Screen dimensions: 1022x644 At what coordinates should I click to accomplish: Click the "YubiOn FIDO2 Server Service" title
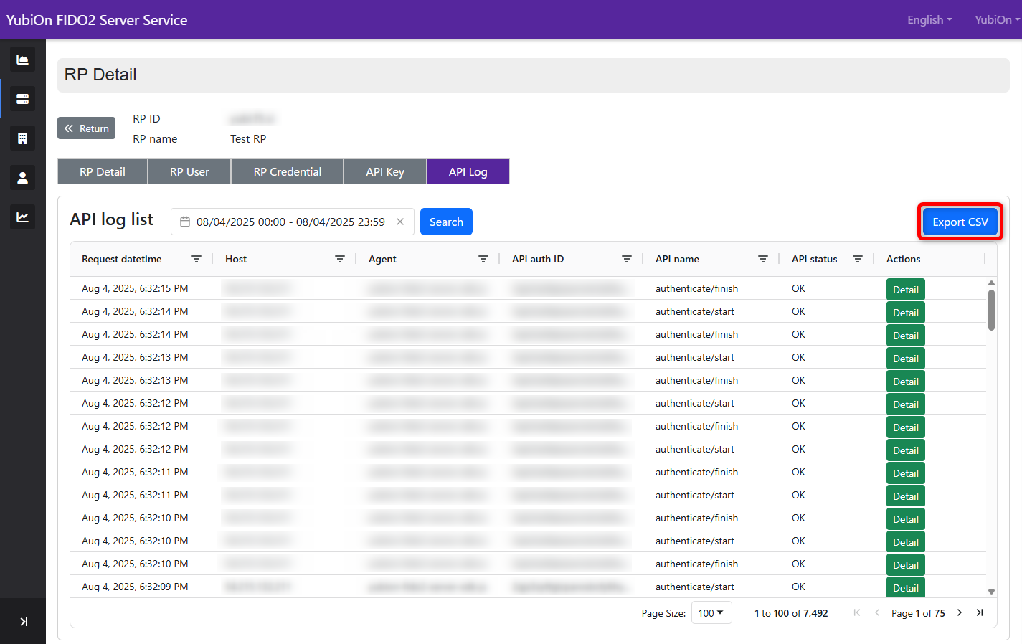pos(97,20)
